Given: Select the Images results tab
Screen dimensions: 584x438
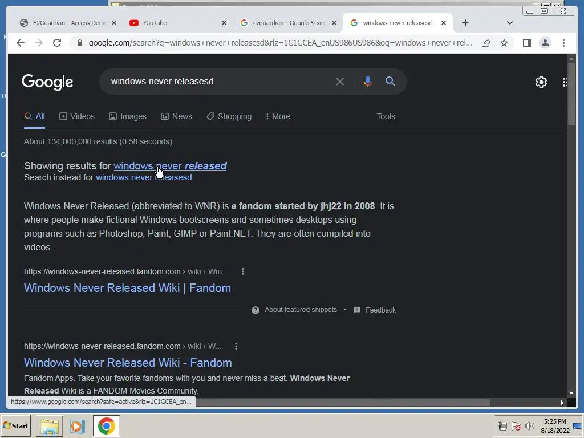Looking at the screenshot, I should [128, 116].
